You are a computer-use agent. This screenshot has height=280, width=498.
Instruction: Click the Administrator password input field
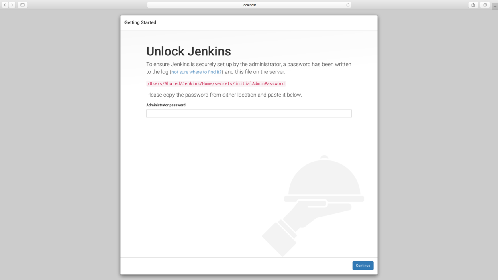click(x=249, y=113)
